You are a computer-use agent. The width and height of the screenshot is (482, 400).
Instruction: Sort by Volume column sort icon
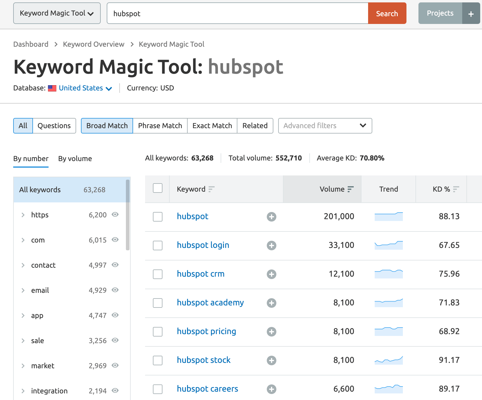click(x=350, y=189)
